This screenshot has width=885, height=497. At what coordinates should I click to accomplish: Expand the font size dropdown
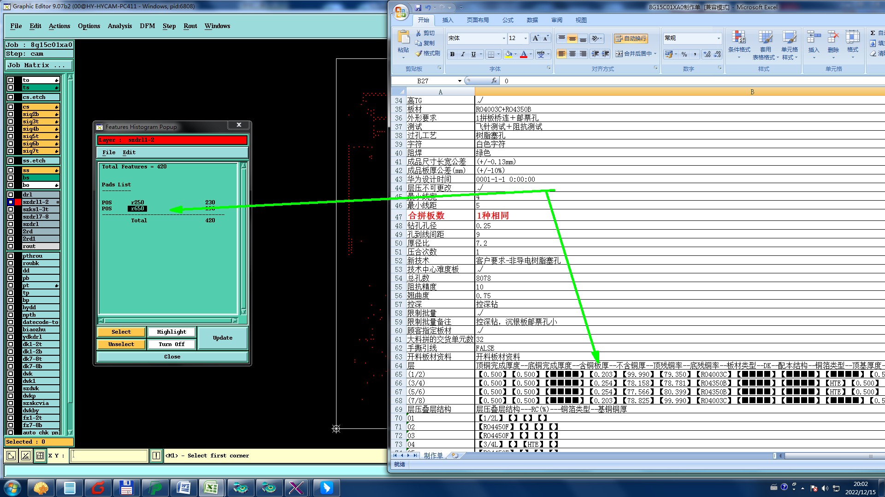click(525, 38)
